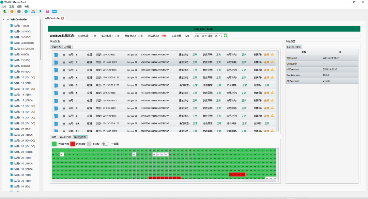Viewport: 368px width, 199px height.
Task: Click the blue upload-arrow toolbar icon
Action: [40, 11]
